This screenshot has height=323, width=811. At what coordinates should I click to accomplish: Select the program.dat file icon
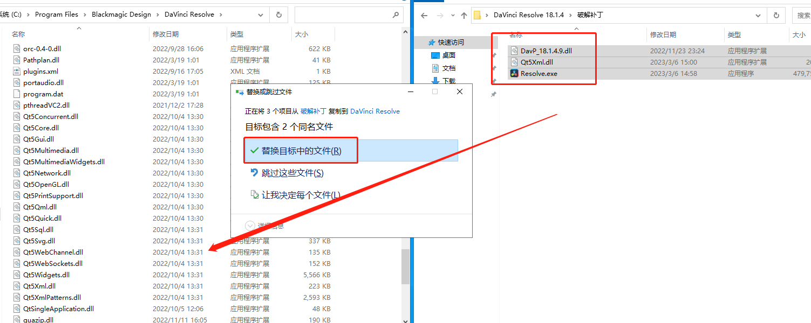click(17, 94)
